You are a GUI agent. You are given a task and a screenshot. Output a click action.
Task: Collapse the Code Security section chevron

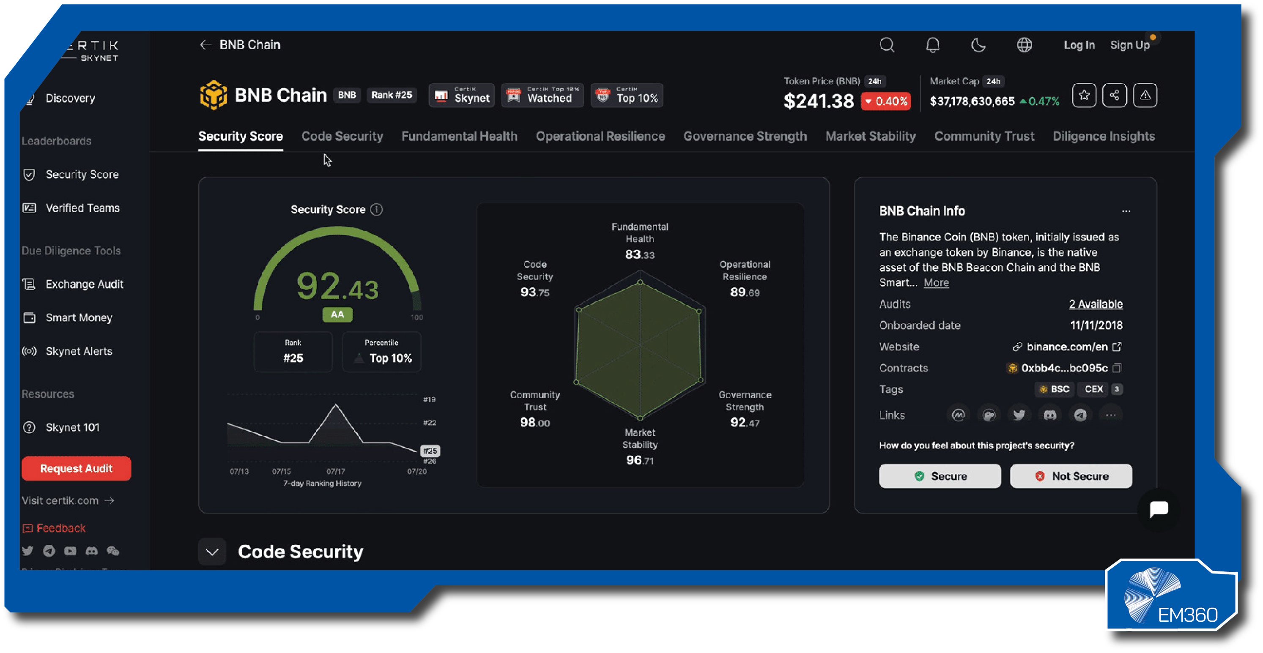[x=212, y=552]
